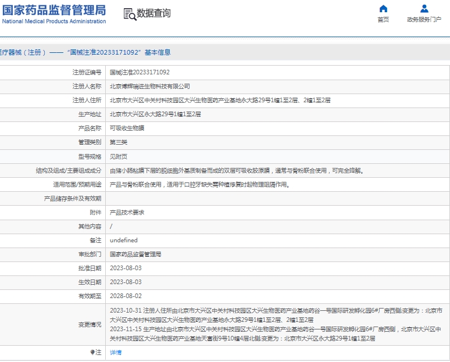Viewport: 450px width, 362px height.
Task: Click the home icon for 首页
Action: click(x=383, y=9)
